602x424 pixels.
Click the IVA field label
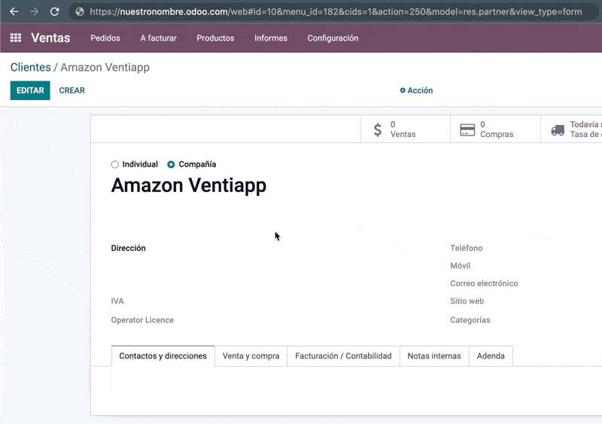pos(117,301)
